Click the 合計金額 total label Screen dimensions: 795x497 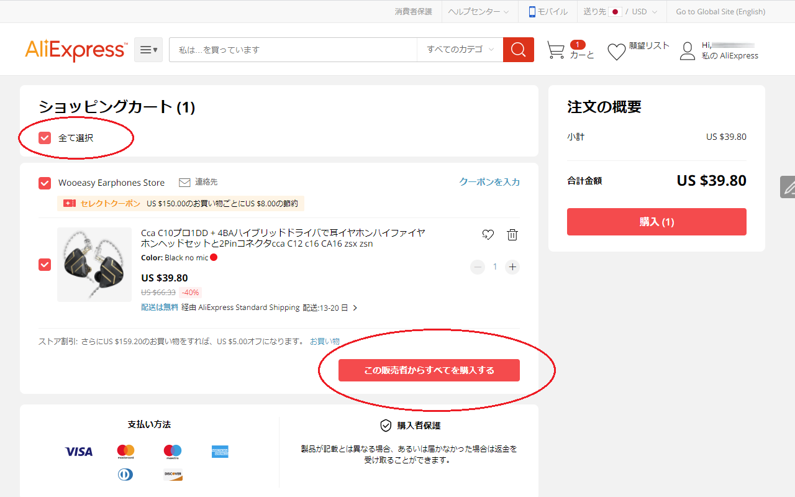[x=584, y=181]
